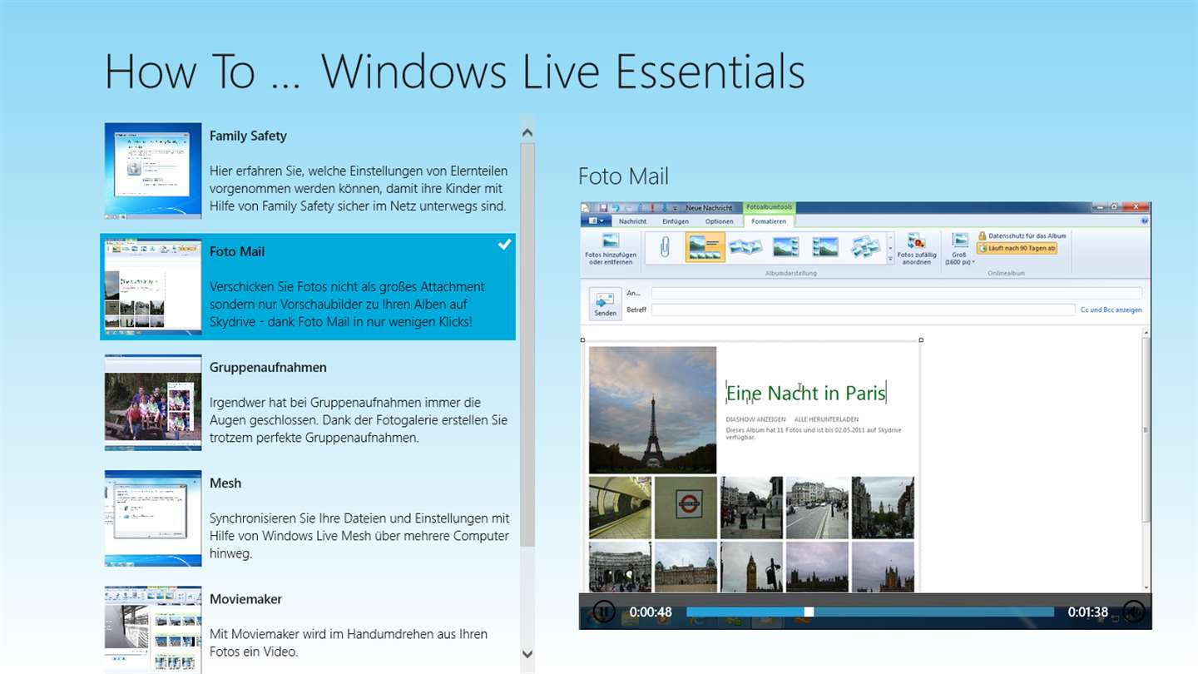Pick the tilted photo strip album layout
1198x674 pixels.
(745, 247)
